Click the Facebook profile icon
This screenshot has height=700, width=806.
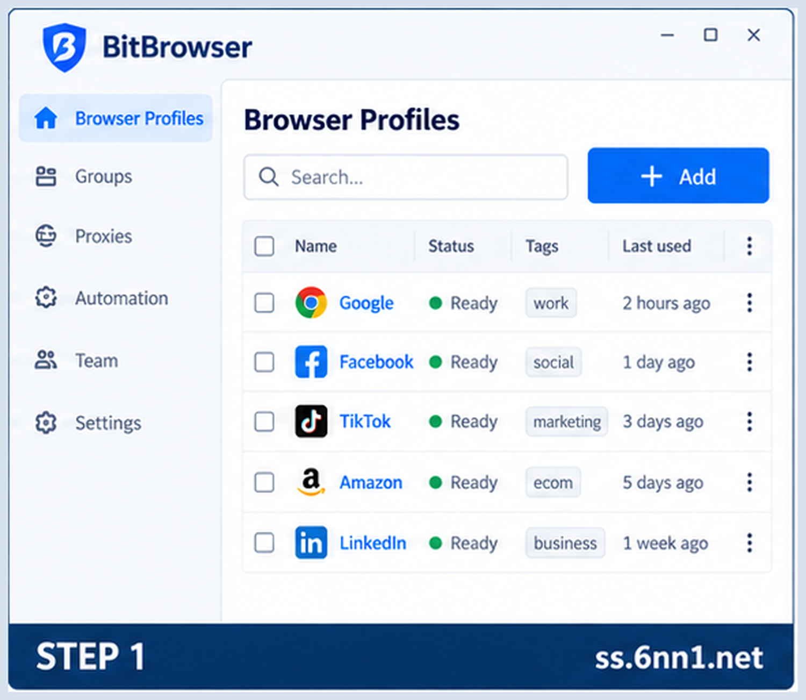311,362
